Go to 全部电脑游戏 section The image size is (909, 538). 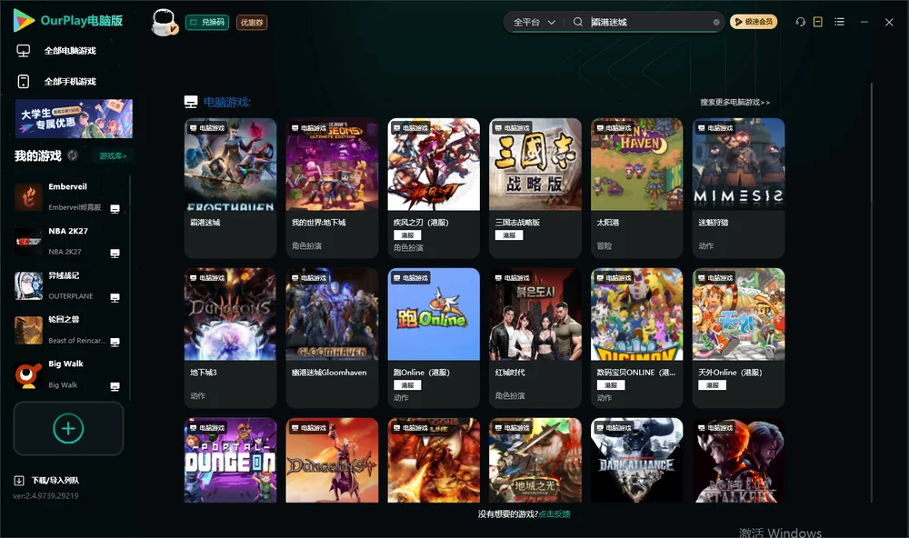click(56, 51)
